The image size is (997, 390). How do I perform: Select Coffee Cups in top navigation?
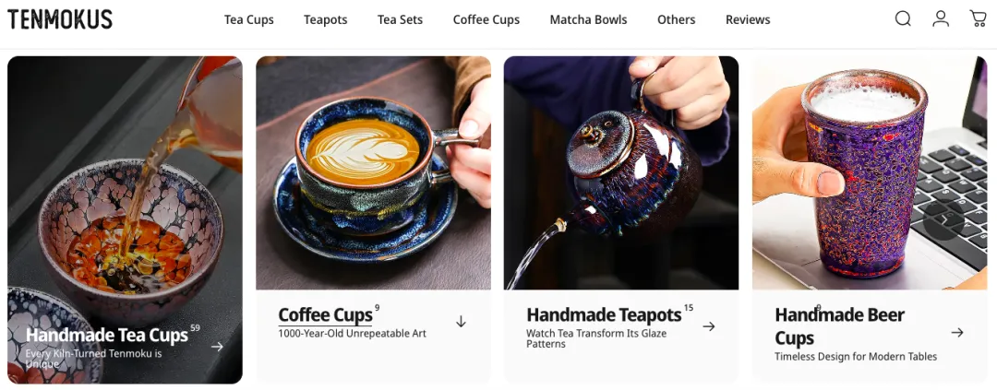[x=486, y=19]
